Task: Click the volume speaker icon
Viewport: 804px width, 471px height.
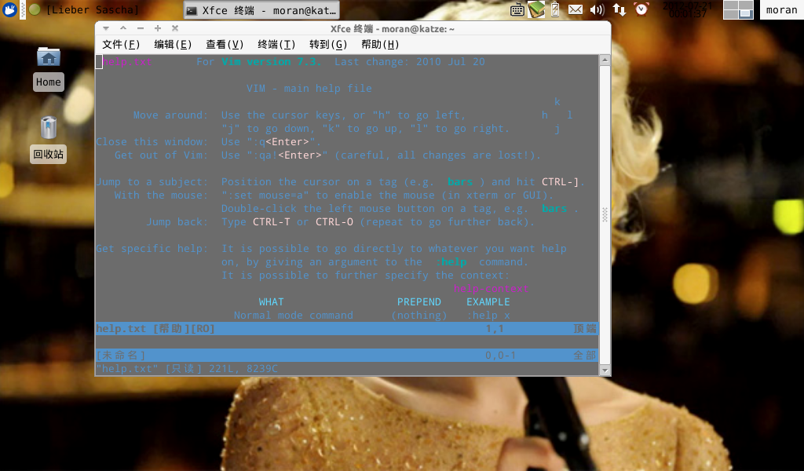Action: (597, 9)
